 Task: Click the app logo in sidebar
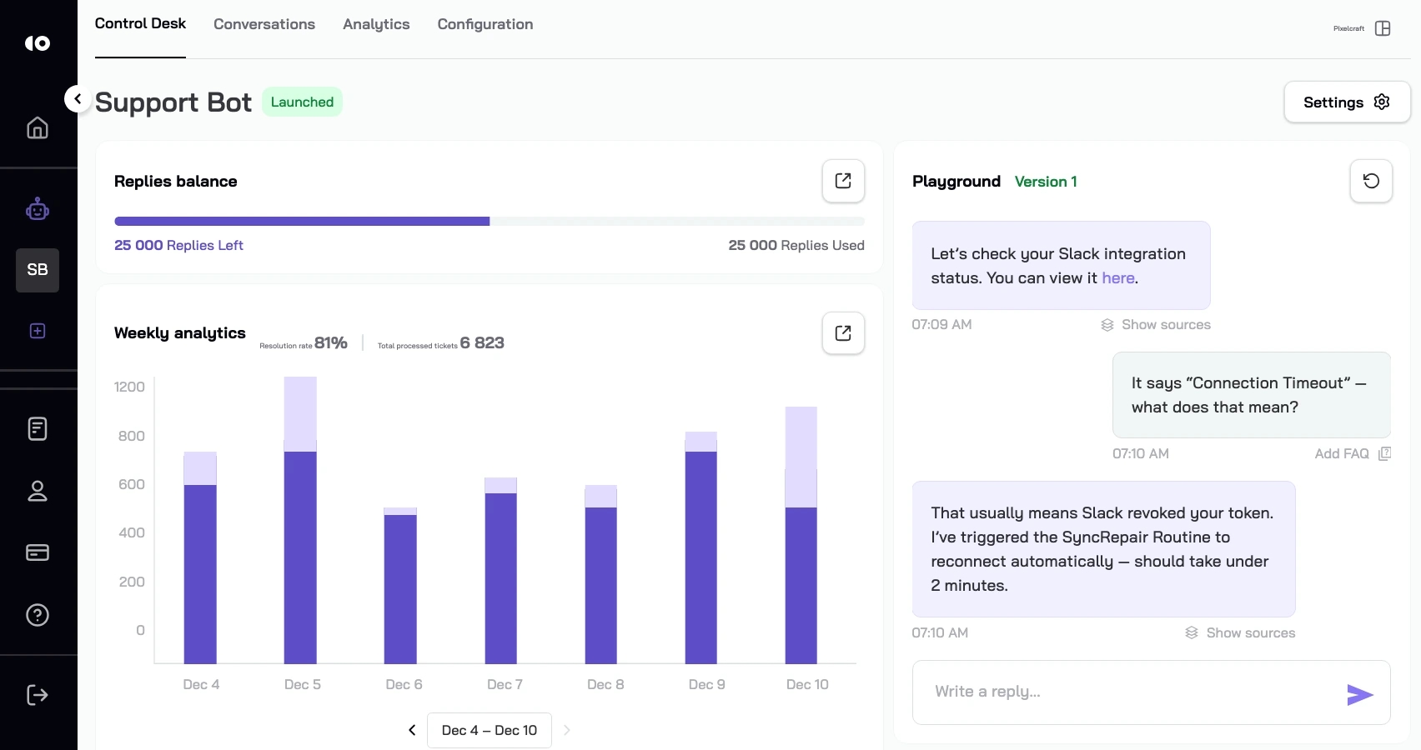pos(38,43)
